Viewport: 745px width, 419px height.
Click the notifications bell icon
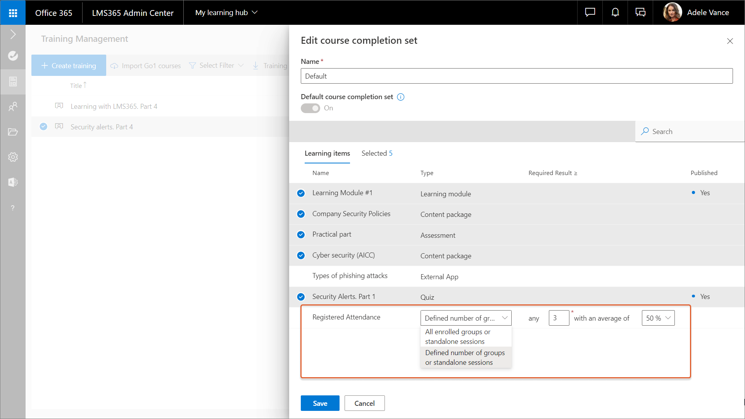(615, 12)
